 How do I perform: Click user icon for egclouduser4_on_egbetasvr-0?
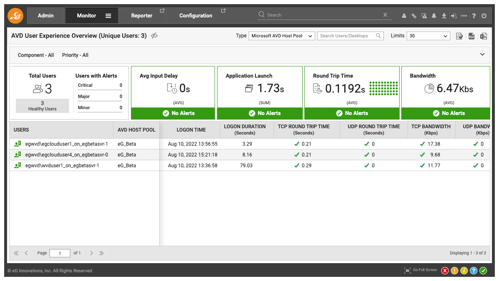[x=17, y=155]
